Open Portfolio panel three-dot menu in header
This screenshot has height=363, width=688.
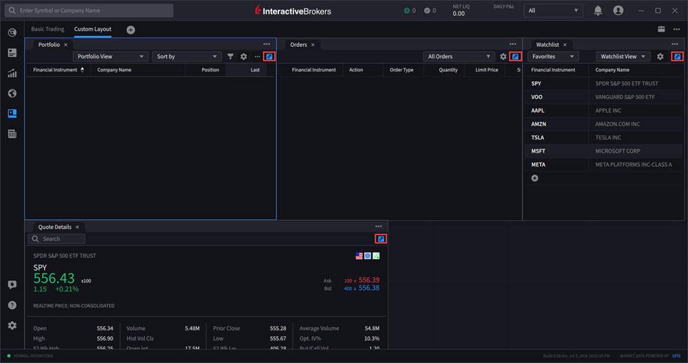(267, 44)
